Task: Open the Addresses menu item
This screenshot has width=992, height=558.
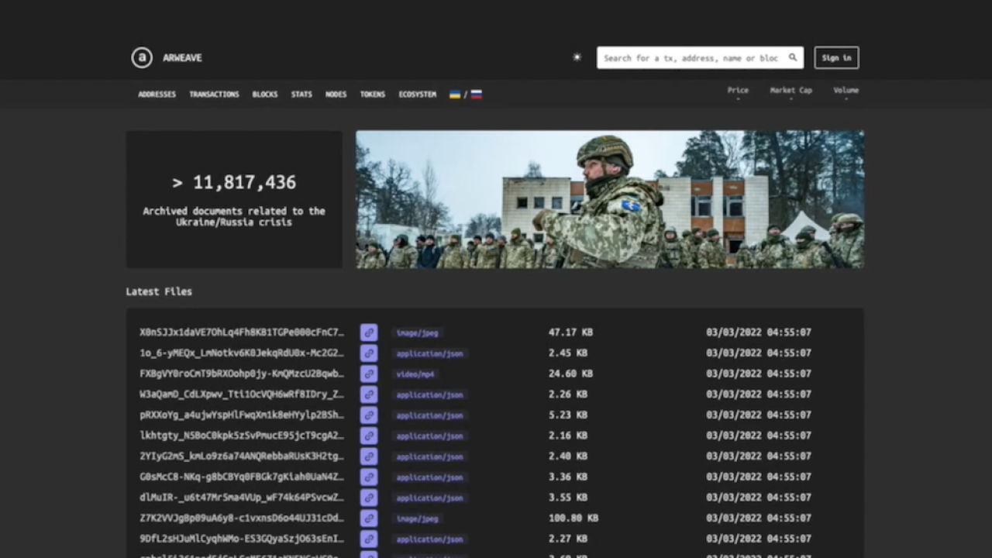Action: 157,95
